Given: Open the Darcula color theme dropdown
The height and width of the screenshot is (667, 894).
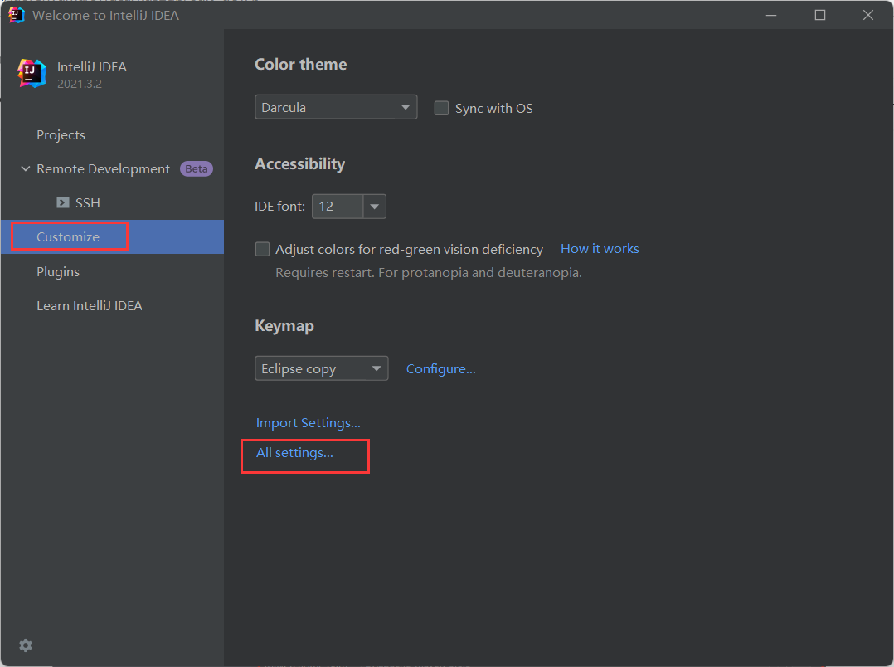Looking at the screenshot, I should click(x=336, y=107).
